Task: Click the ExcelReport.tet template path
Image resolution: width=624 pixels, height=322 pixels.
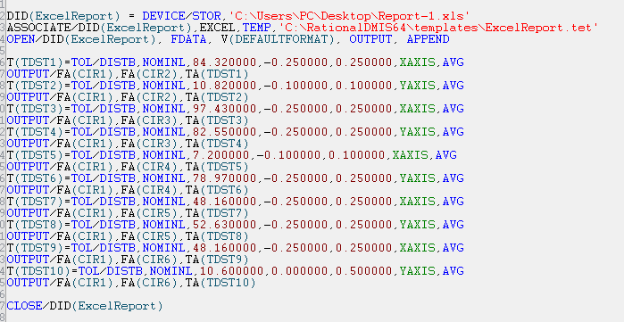Action: (439, 28)
